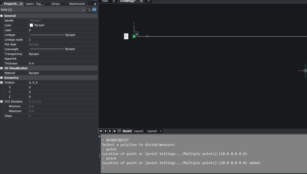Open panel options menu arrow above filter icon

(95, 4)
